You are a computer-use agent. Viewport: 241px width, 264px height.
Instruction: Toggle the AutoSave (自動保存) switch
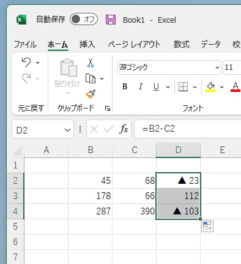click(x=84, y=20)
